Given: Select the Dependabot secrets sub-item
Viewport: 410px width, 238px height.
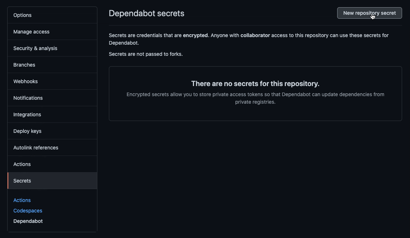Looking at the screenshot, I should [x=28, y=221].
